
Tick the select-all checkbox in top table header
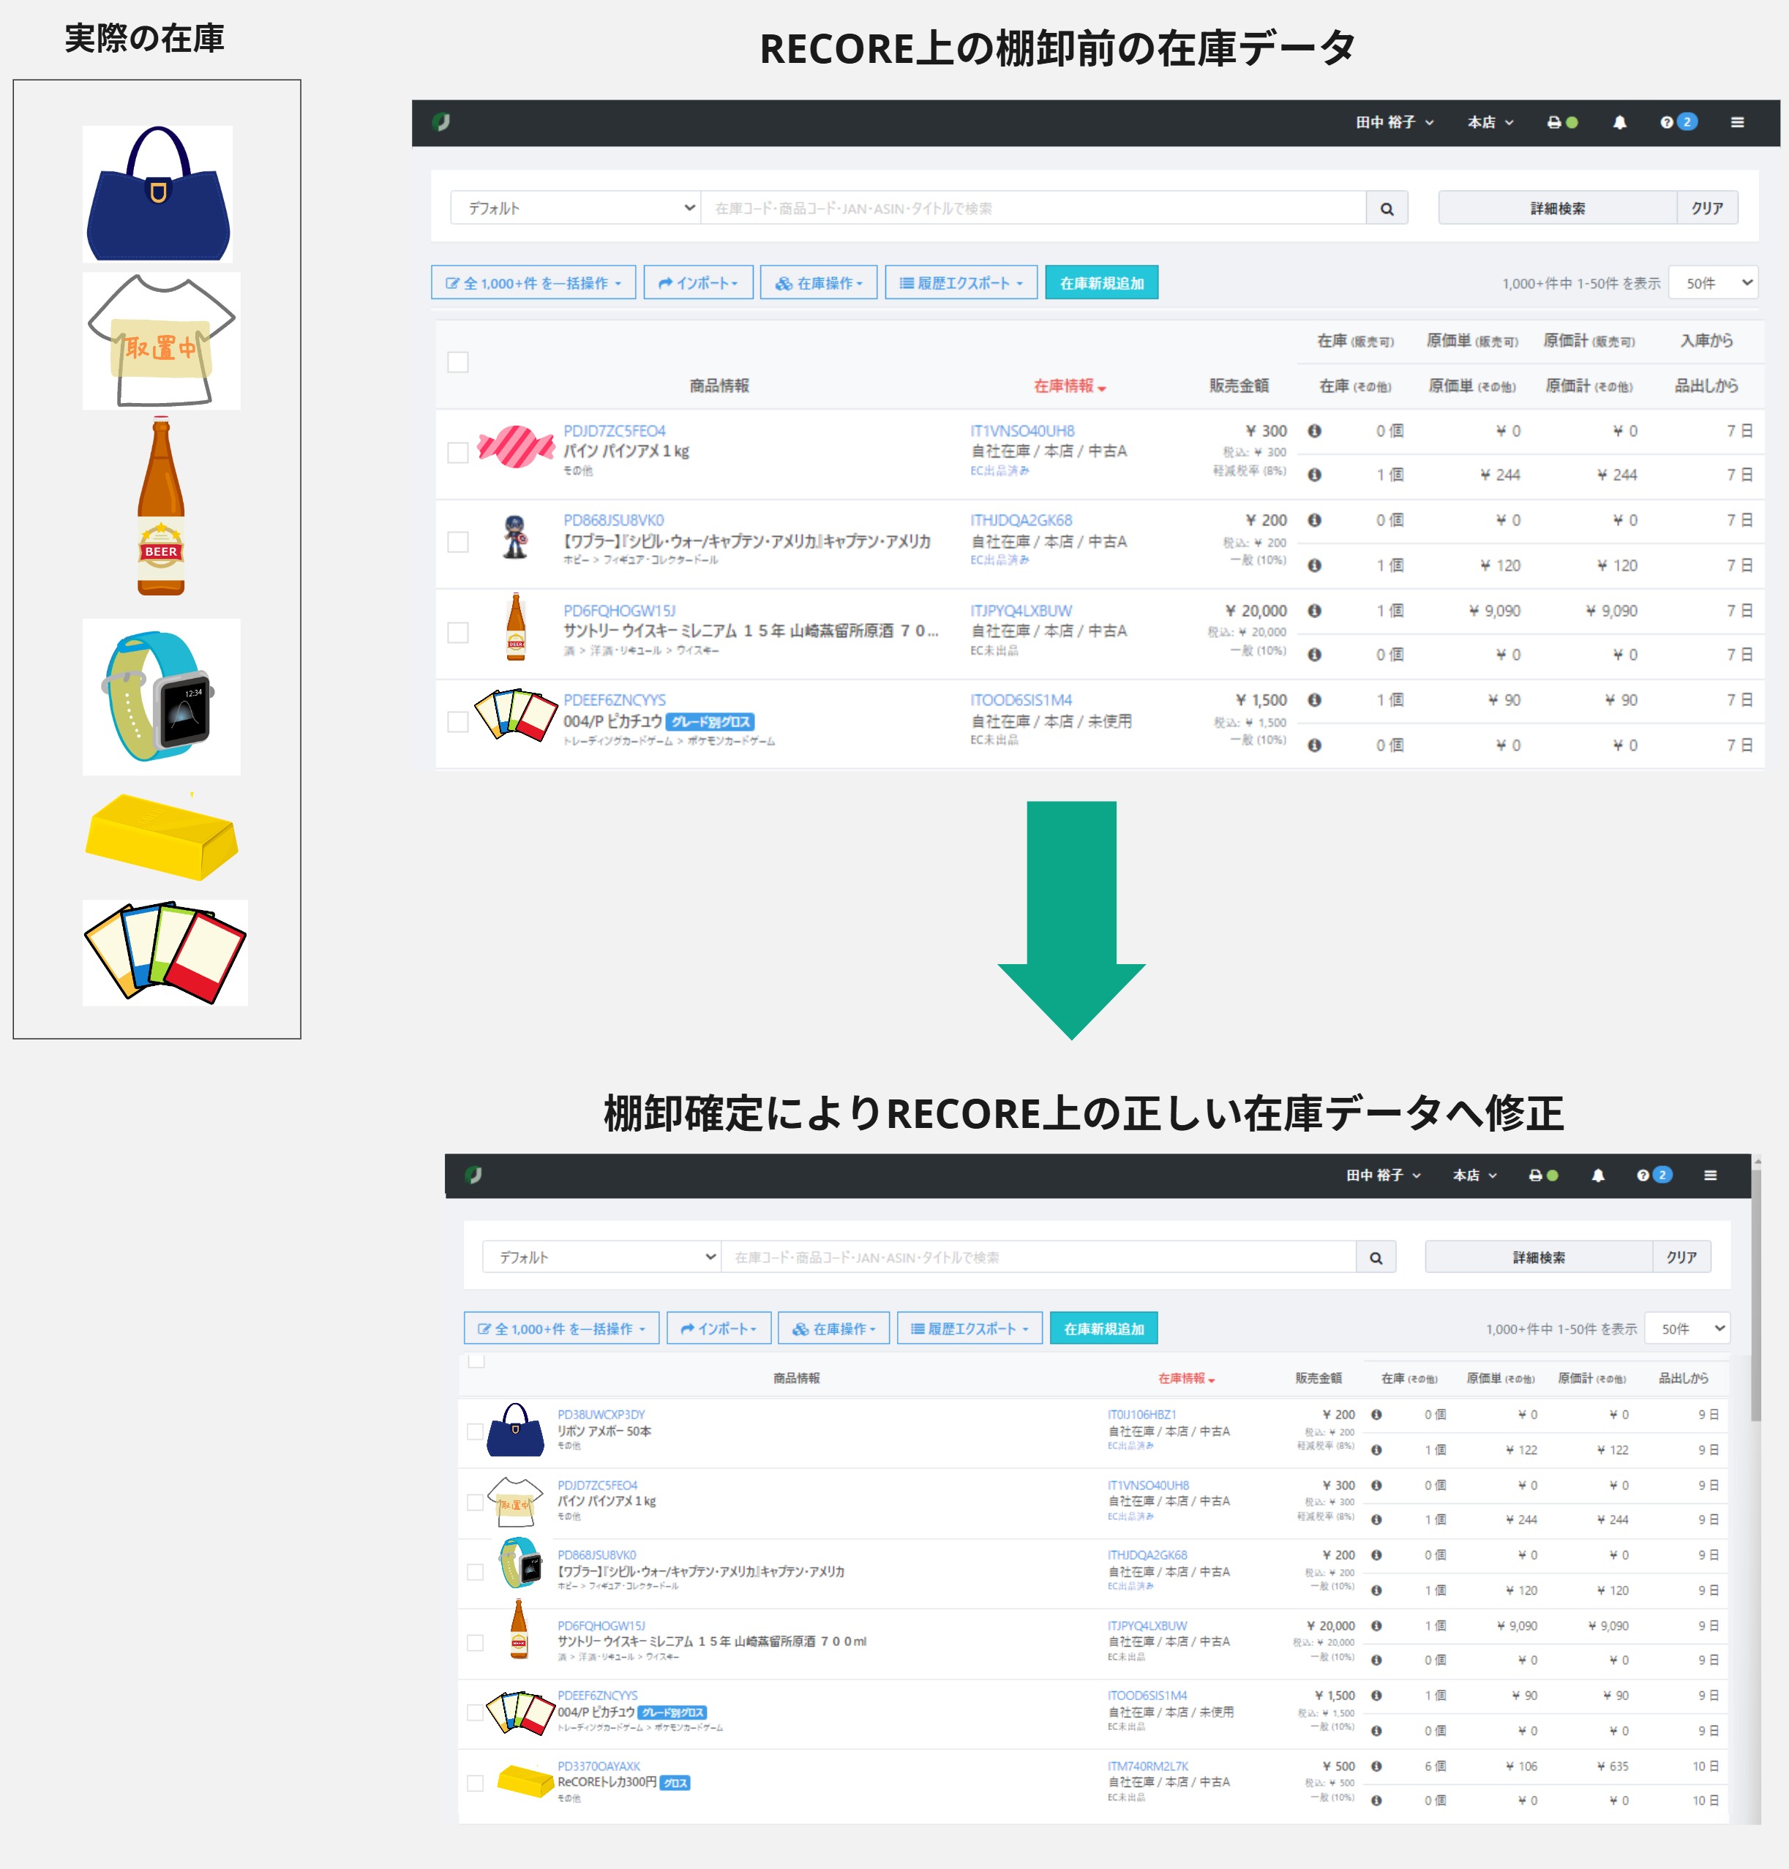pos(458,362)
